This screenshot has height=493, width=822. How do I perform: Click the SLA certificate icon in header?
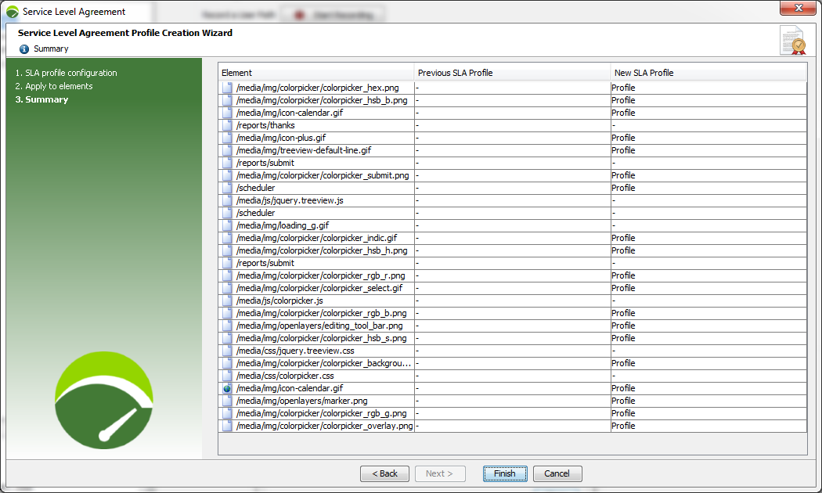point(792,41)
